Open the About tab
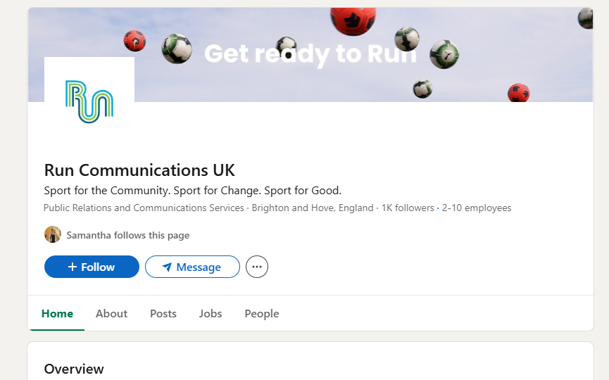The height and width of the screenshot is (380, 609). (x=111, y=314)
